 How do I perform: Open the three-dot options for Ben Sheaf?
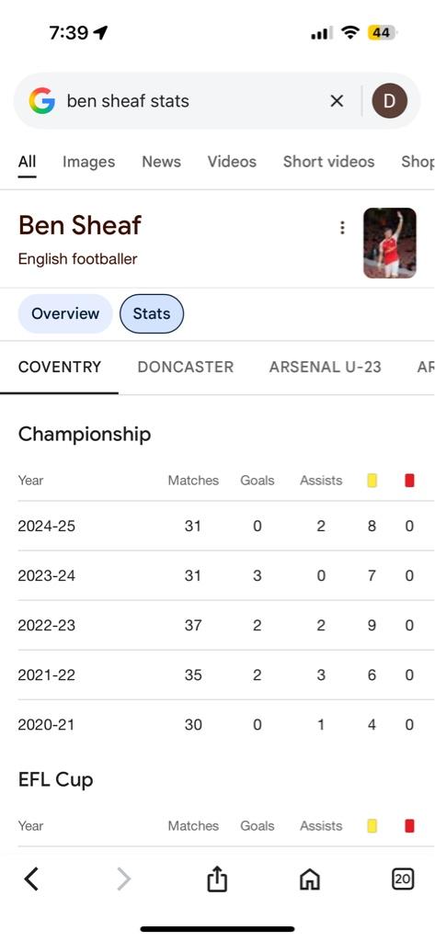pyautogui.click(x=342, y=228)
